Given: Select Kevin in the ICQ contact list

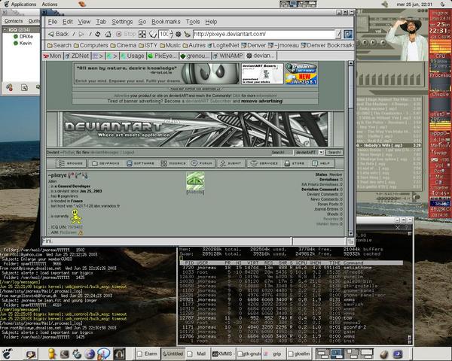Looking at the screenshot, I should 23,43.
